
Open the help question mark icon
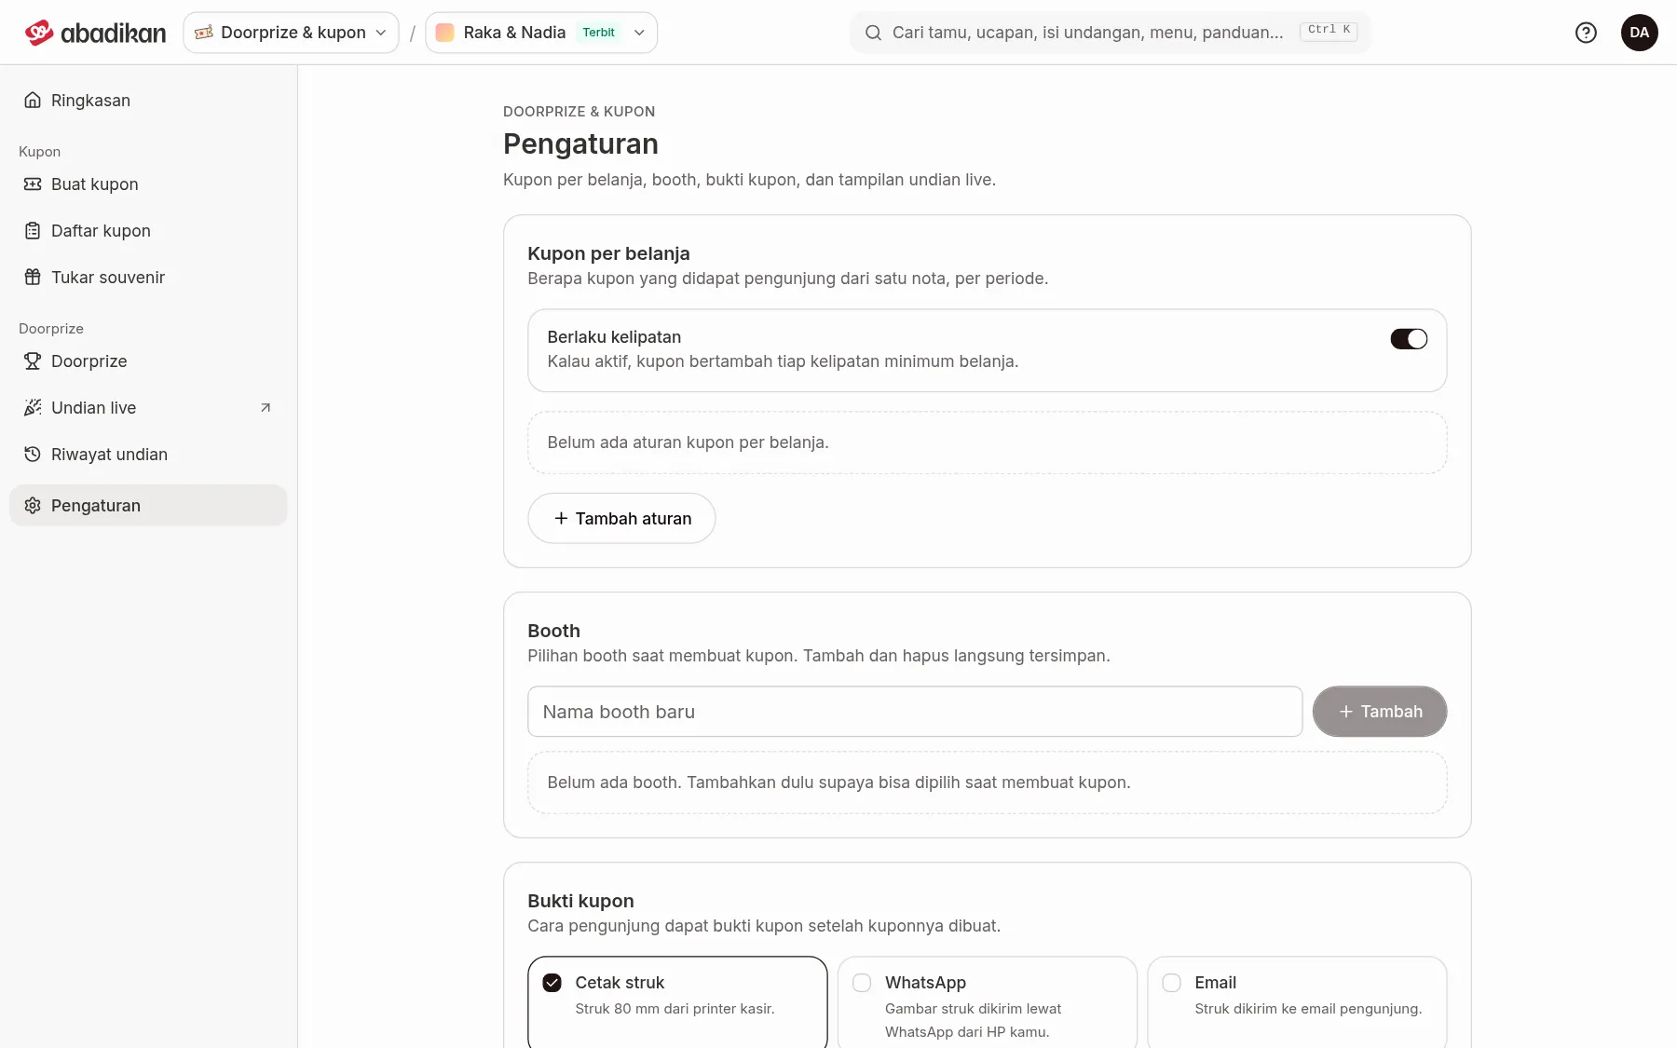(1586, 33)
